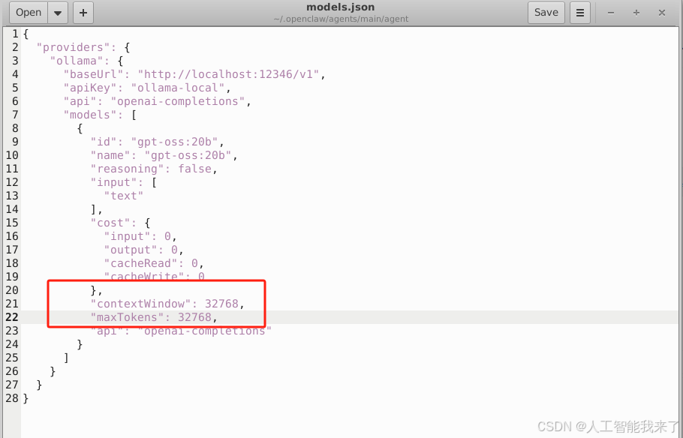Click the "input" key on line 16
The width and height of the screenshot is (683, 438).
click(x=127, y=236)
